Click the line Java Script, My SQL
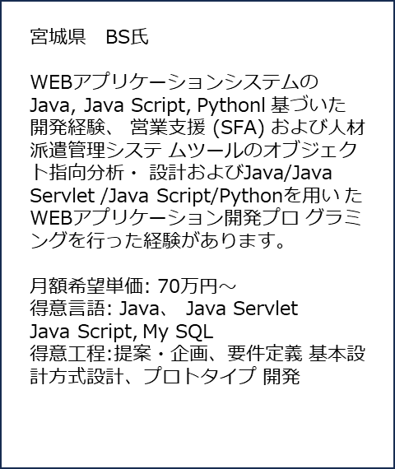 (122, 332)
